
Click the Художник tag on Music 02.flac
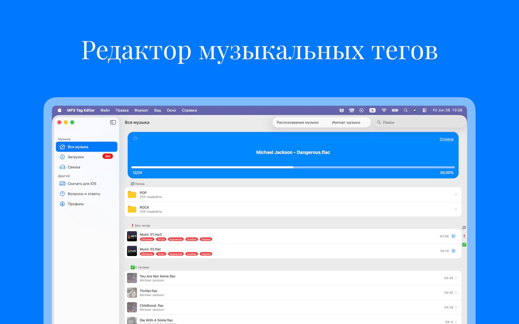click(176, 254)
